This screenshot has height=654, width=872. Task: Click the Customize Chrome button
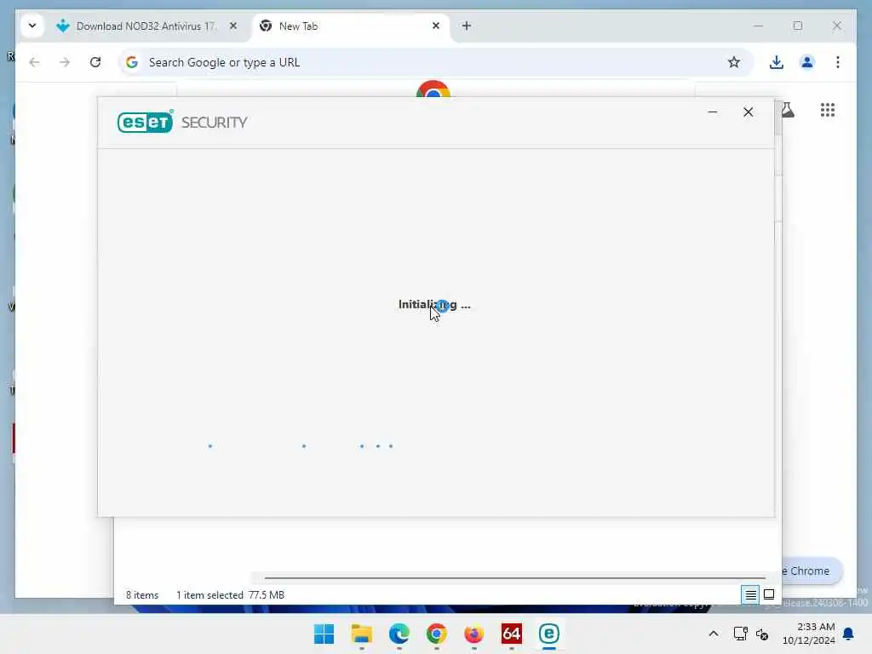point(812,571)
